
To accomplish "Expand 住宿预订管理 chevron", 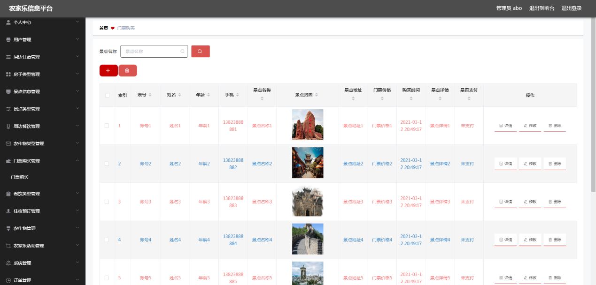I will tap(77, 210).
